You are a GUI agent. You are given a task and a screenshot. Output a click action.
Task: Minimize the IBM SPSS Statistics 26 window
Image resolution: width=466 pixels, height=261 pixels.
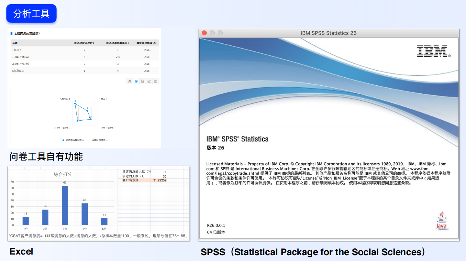[x=212, y=33]
